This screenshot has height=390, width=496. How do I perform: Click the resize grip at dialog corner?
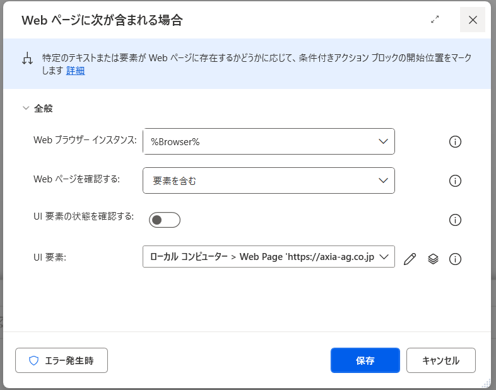click(x=487, y=382)
